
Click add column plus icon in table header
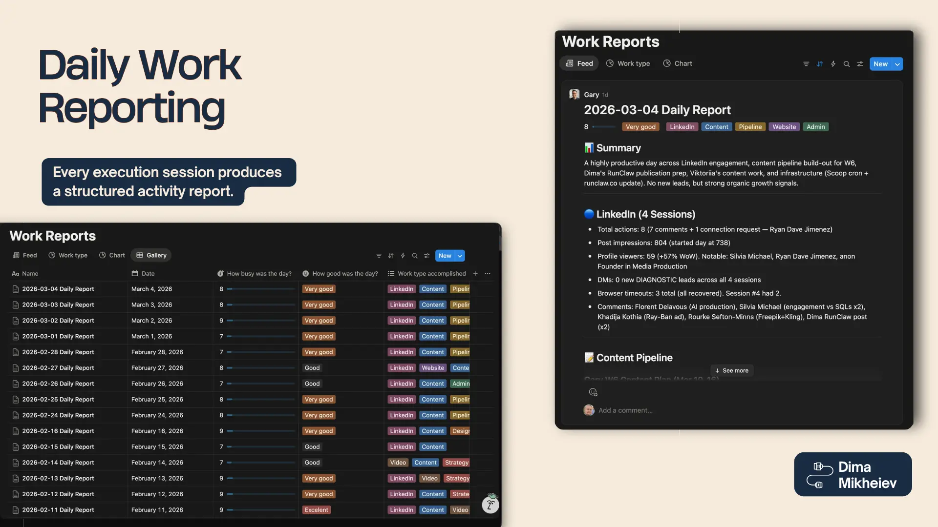[475, 274]
